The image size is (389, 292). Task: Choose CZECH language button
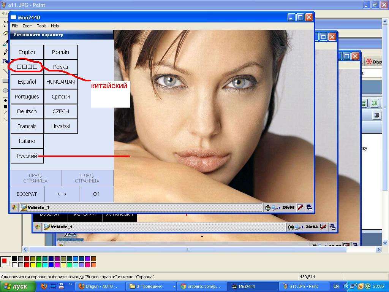(x=61, y=111)
